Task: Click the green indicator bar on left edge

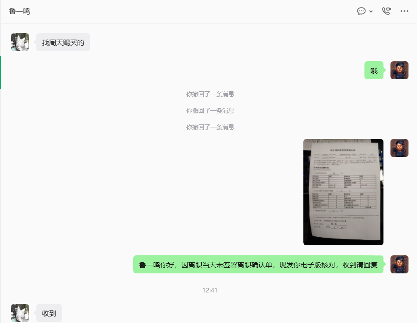Action: pos(1,73)
